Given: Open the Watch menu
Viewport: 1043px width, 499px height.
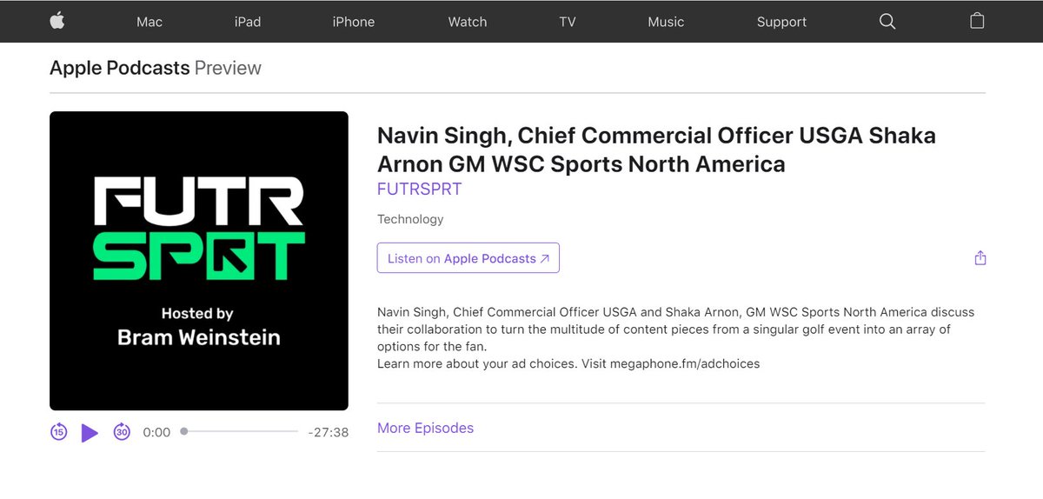Looking at the screenshot, I should [x=468, y=22].
